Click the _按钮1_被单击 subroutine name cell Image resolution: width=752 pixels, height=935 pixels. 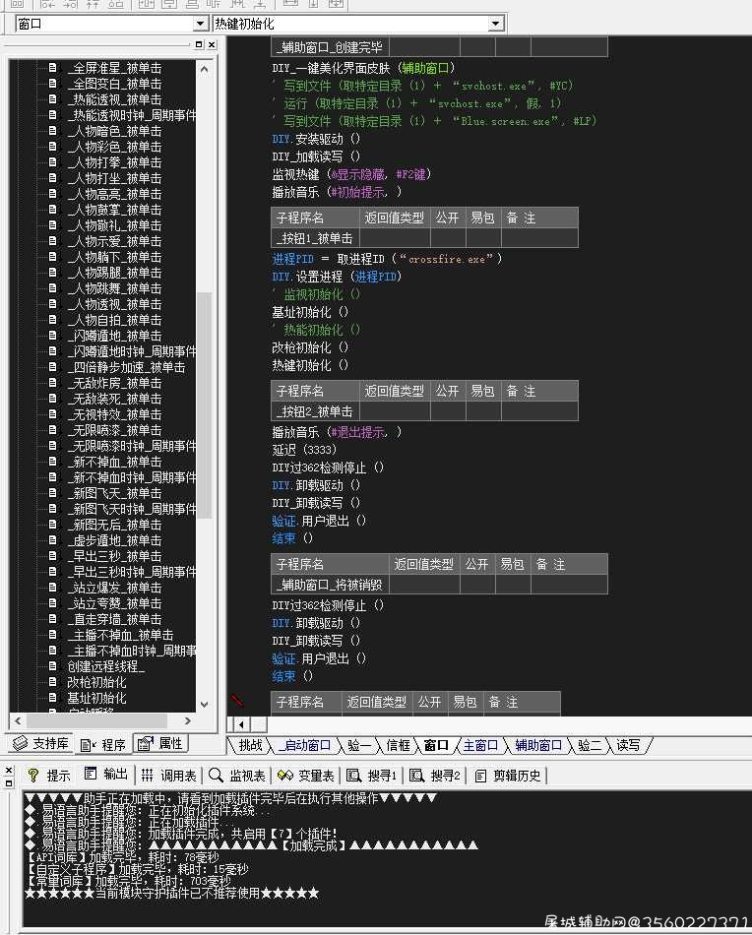pyautogui.click(x=316, y=238)
